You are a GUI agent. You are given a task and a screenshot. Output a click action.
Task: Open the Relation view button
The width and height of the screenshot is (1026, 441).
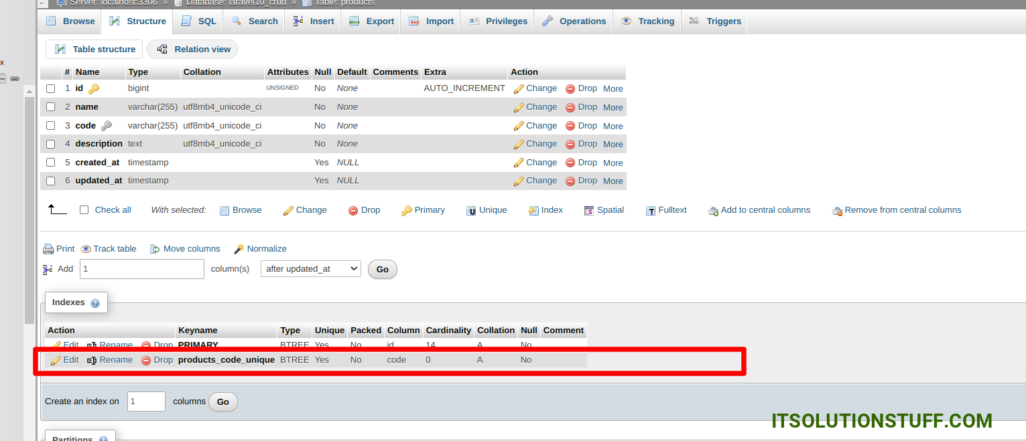[x=193, y=50]
